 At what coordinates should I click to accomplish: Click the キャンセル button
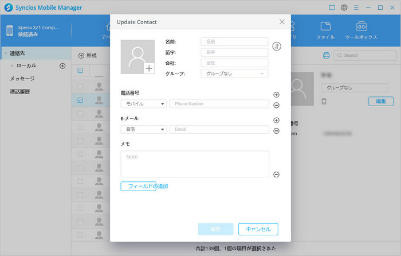coord(258,229)
